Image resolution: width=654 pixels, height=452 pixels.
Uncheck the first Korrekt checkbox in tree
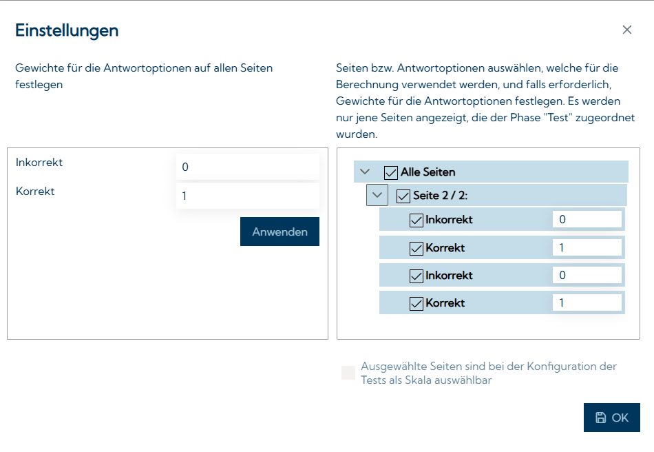point(416,248)
